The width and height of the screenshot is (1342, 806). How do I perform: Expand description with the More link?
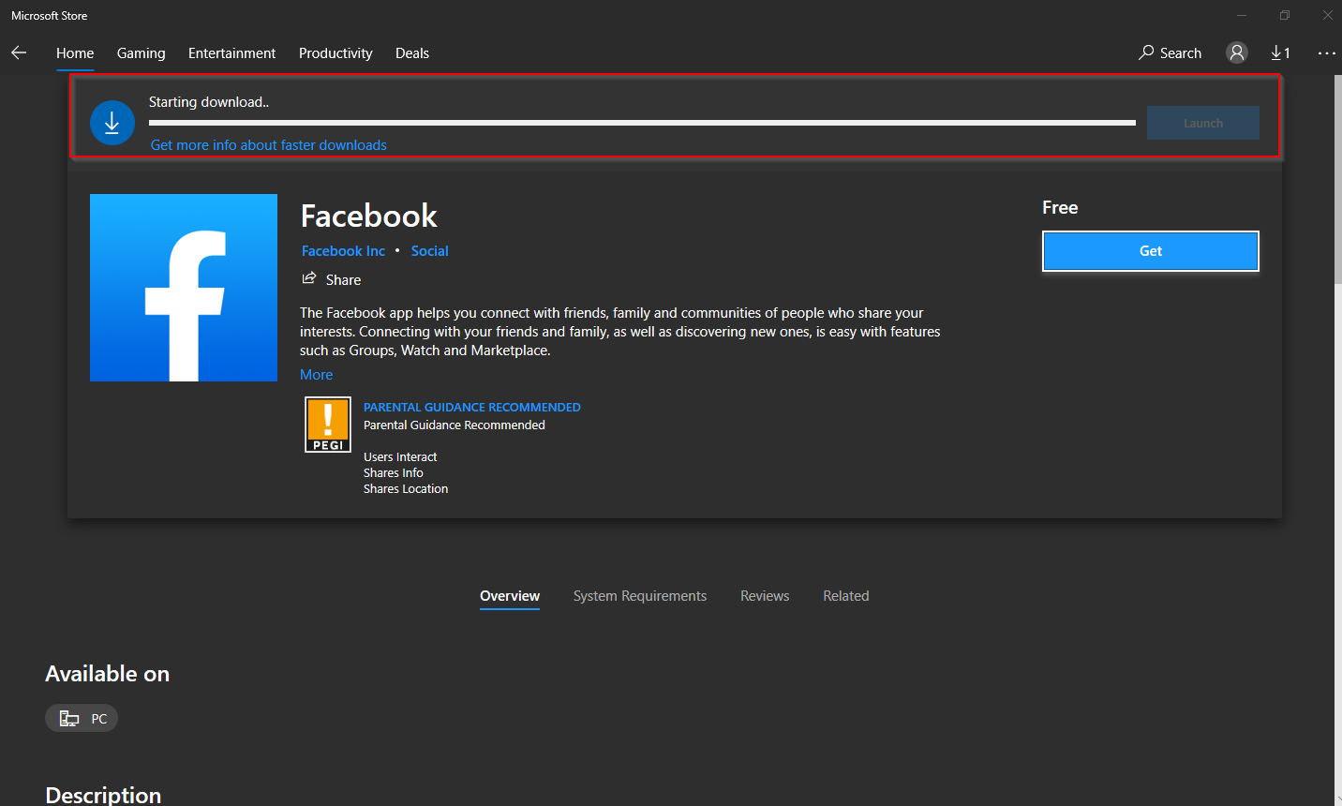point(317,375)
